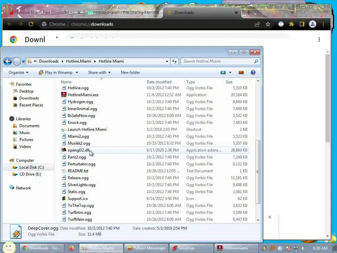Viewport: 337px width, 253px height.
Task: Sort by the Name column header
Action: coord(66,82)
